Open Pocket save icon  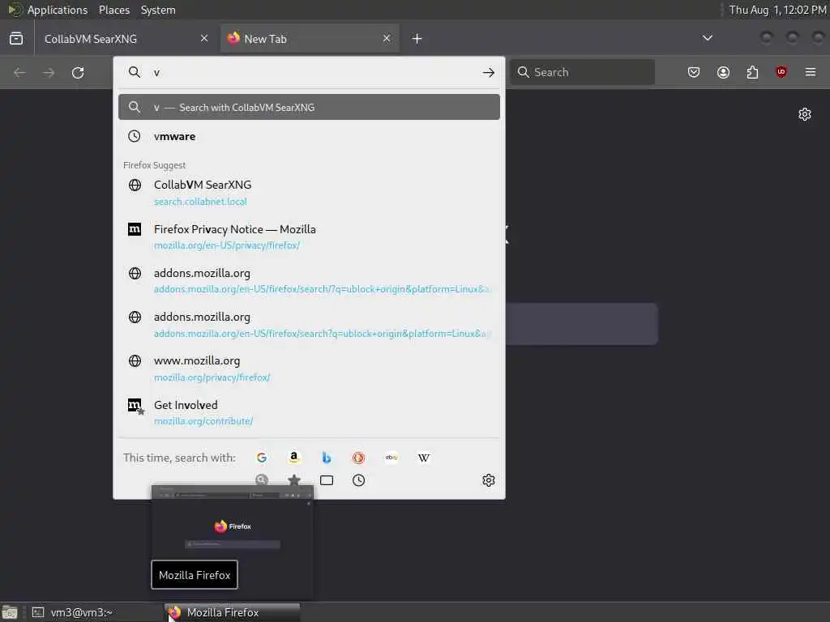coord(694,72)
